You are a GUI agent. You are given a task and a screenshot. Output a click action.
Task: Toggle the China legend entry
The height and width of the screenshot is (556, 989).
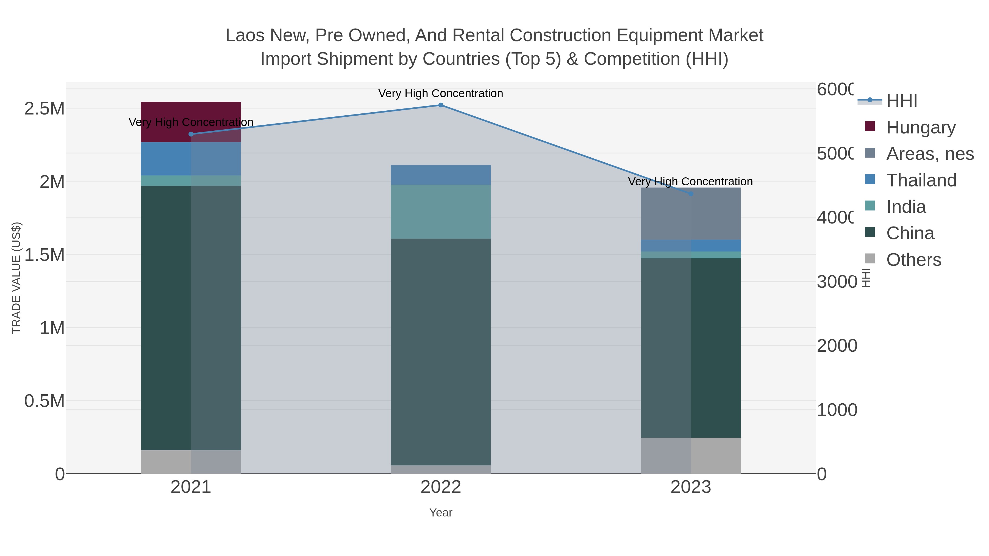(x=899, y=233)
